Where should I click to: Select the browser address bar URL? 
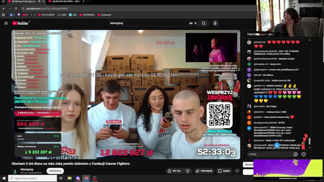pos(47,8)
